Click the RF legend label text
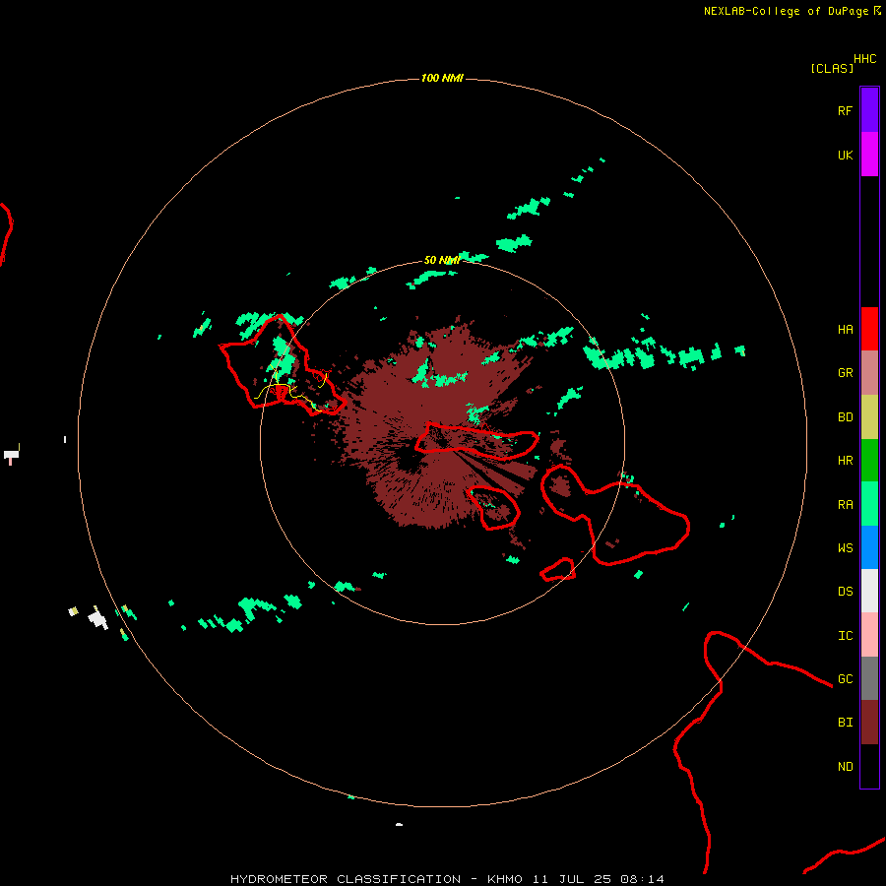 846,110
